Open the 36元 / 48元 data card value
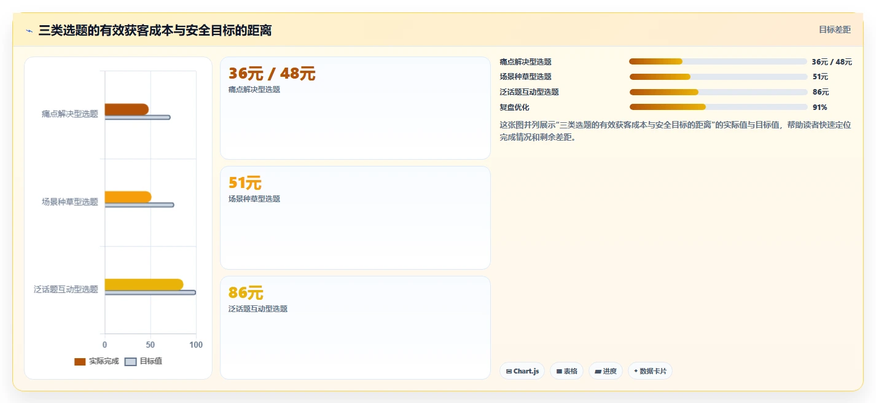This screenshot has height=403, width=876. pos(272,74)
